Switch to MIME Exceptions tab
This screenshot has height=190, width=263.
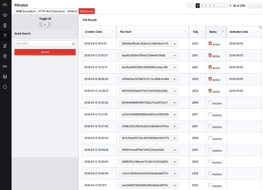pos(26,11)
